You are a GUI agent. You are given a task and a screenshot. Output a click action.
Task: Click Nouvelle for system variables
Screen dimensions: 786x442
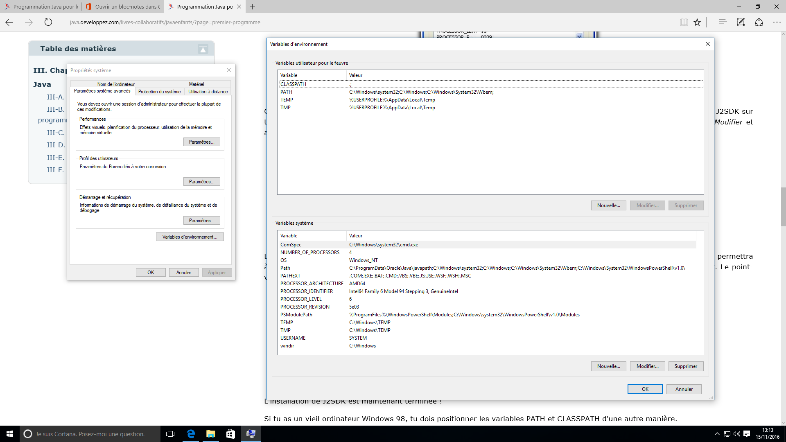[608, 366]
